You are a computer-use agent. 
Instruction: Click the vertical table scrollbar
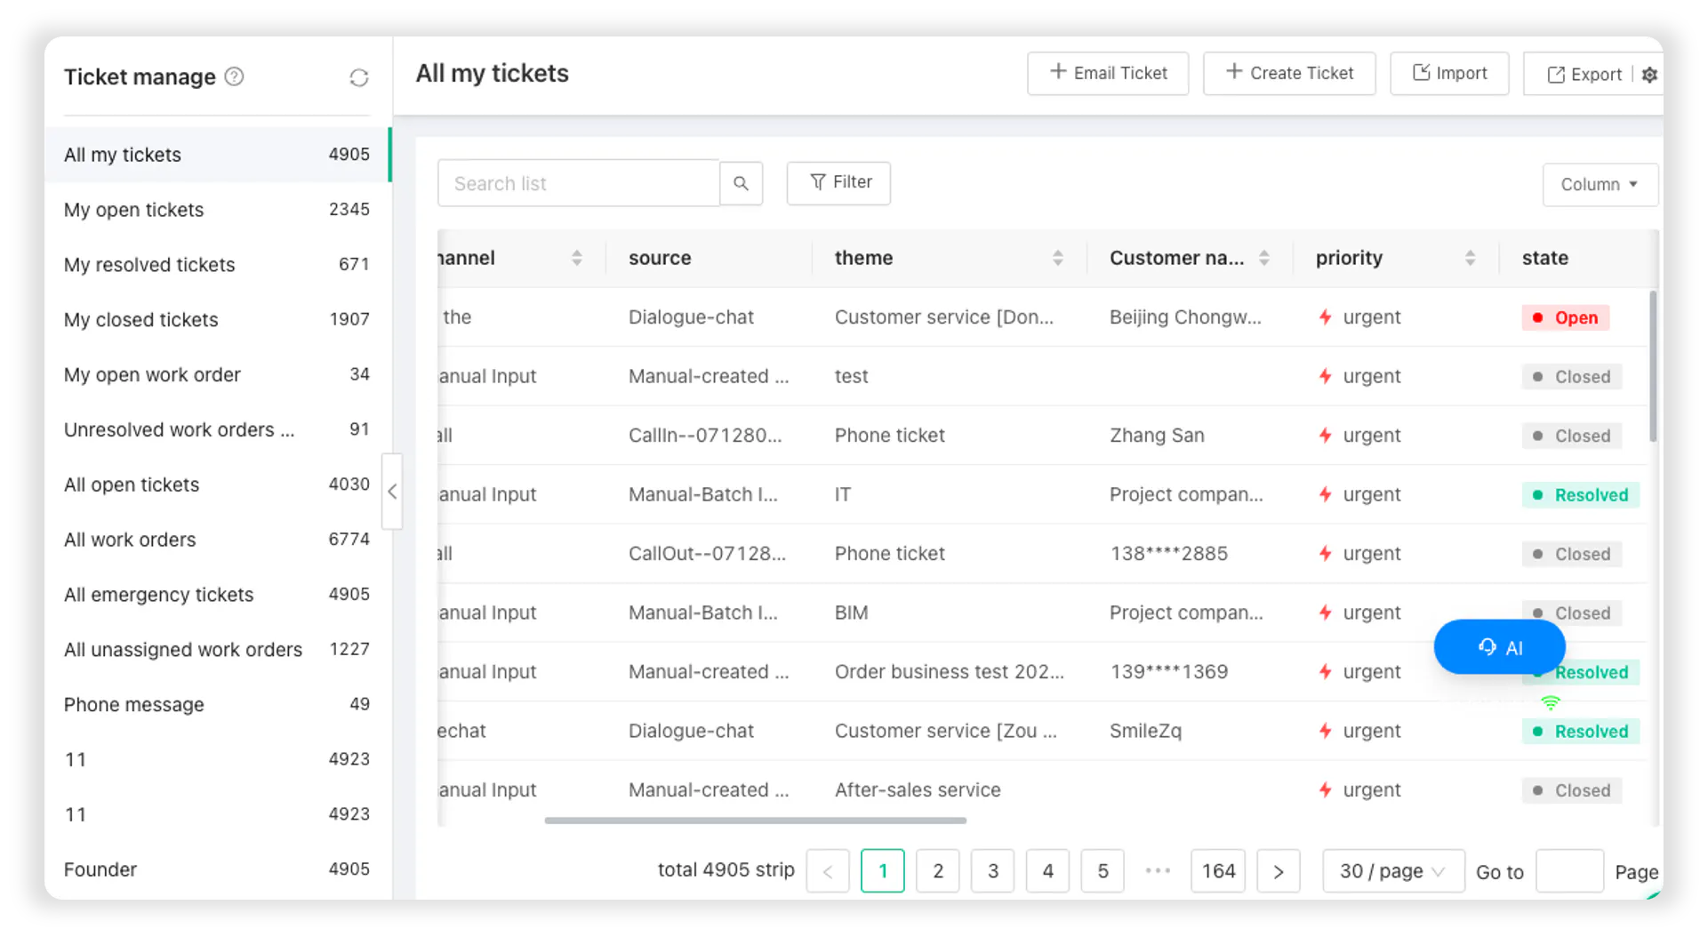click(x=1653, y=366)
